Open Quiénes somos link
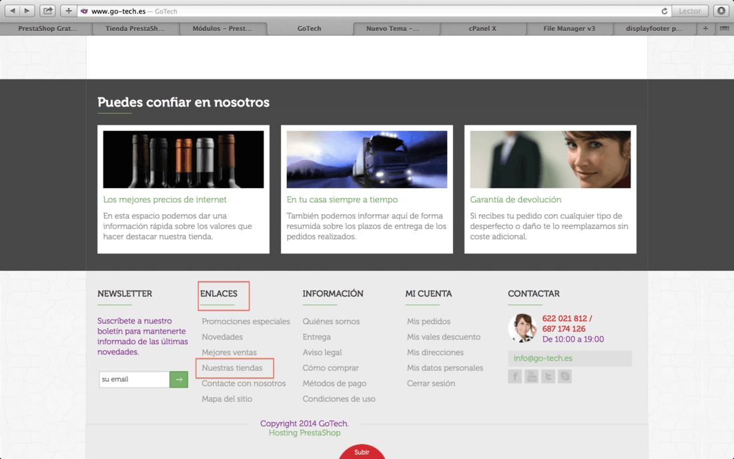 pyautogui.click(x=331, y=322)
